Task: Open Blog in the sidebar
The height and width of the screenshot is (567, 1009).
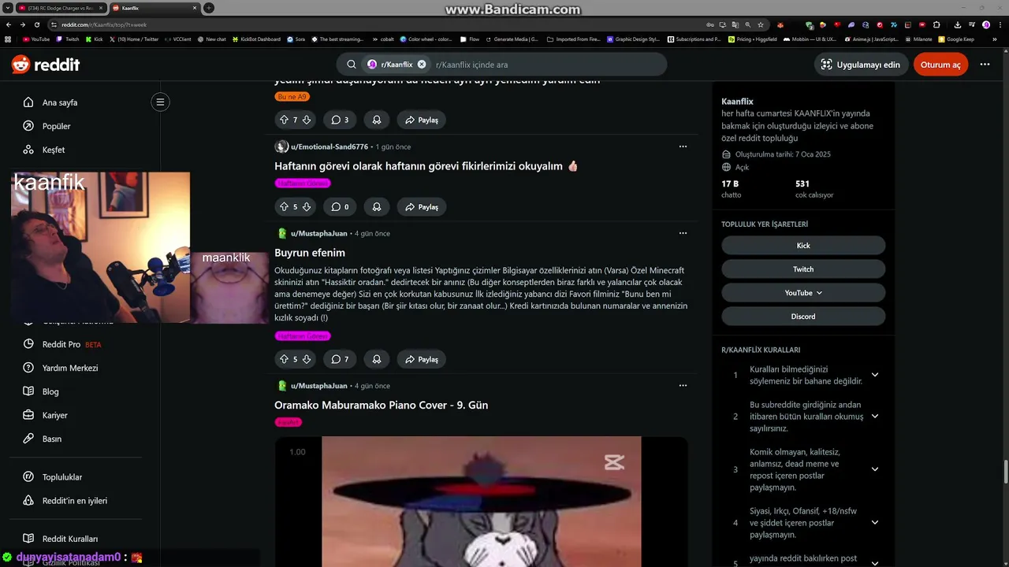Action: pos(50,391)
